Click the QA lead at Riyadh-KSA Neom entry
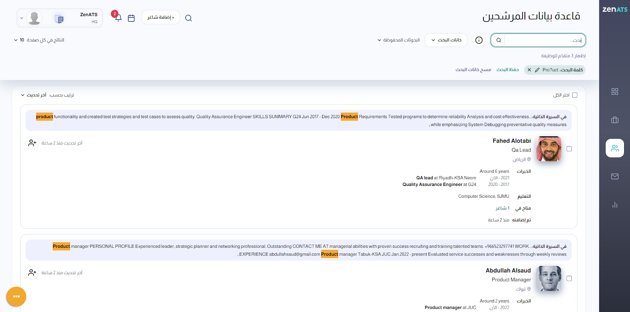Viewport: 630px width, 312px height. (x=446, y=178)
